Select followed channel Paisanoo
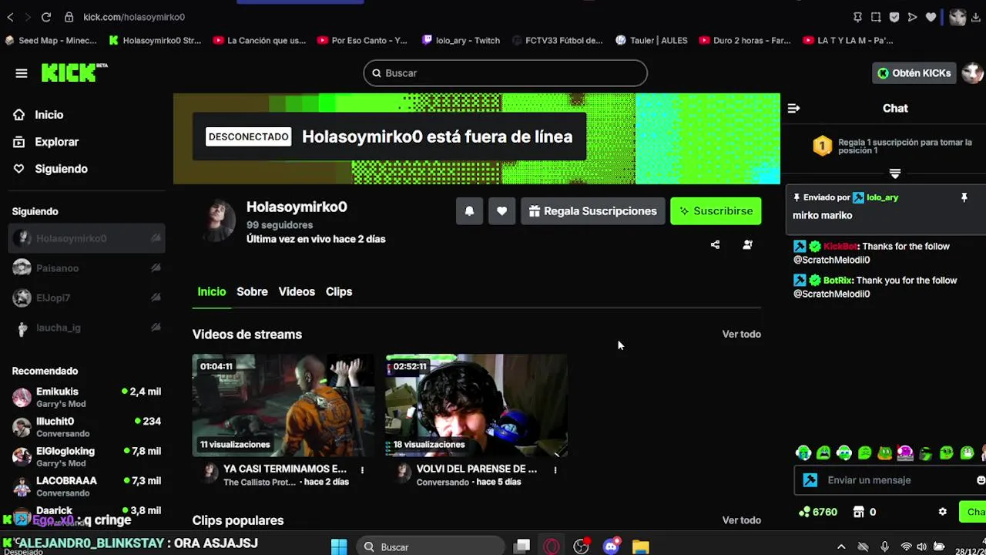The image size is (986, 555). (x=87, y=268)
